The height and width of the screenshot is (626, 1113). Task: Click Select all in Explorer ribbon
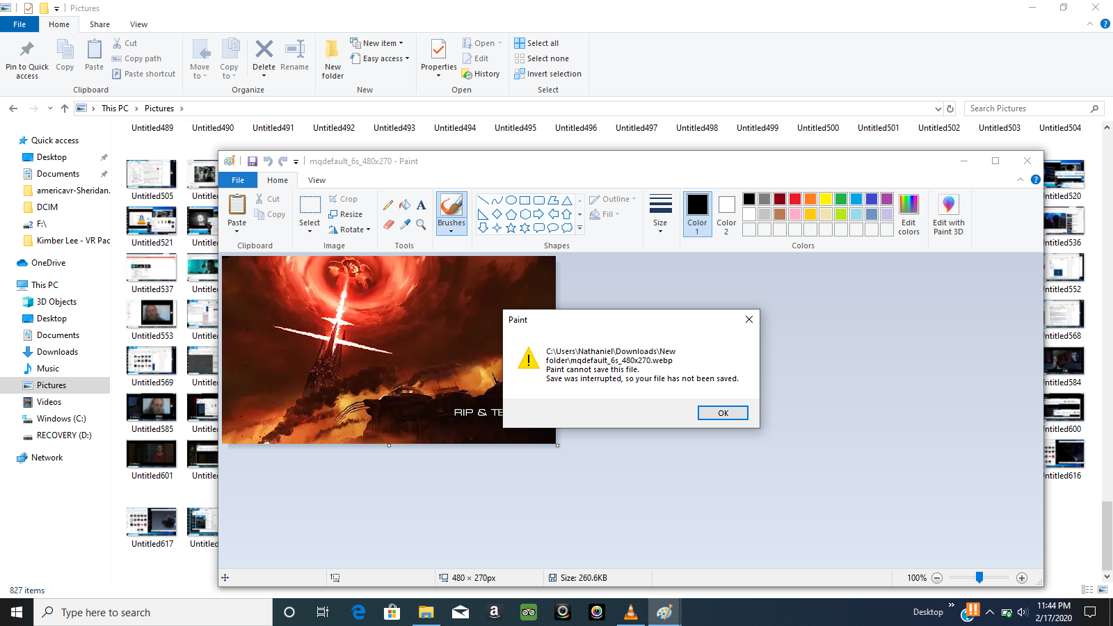point(536,43)
